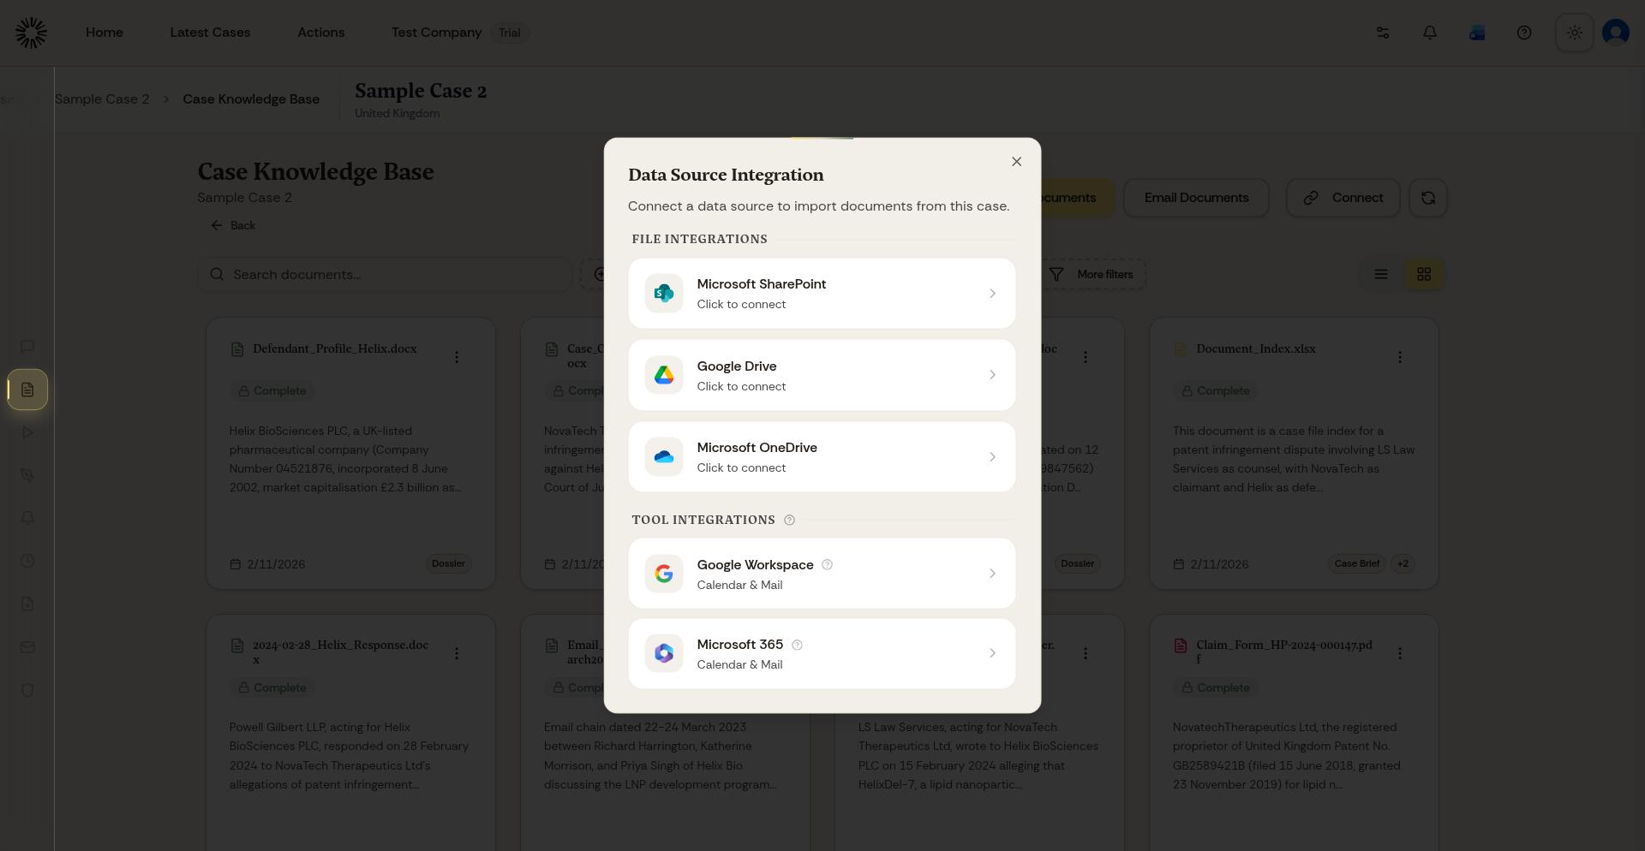
Task: Click the Connect button
Action: coord(1343,198)
